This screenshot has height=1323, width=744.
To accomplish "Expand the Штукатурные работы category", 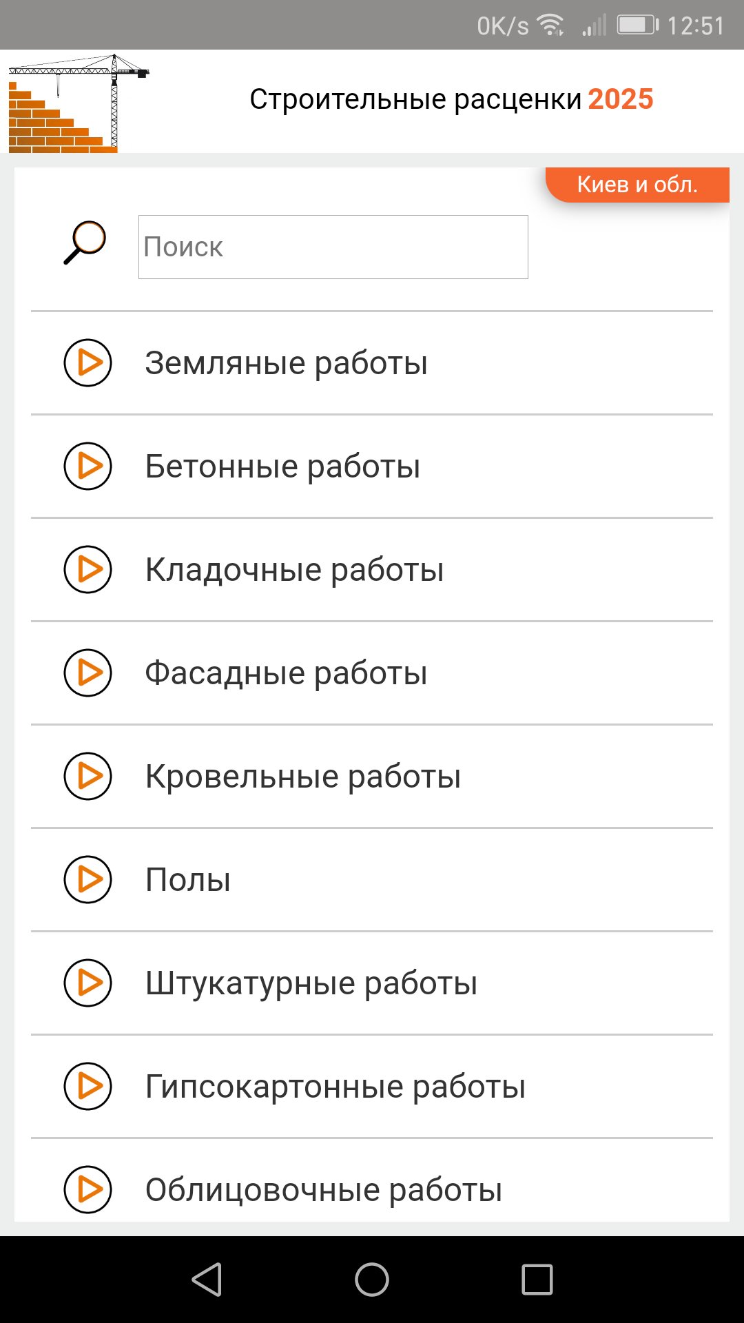I will tap(87, 983).
